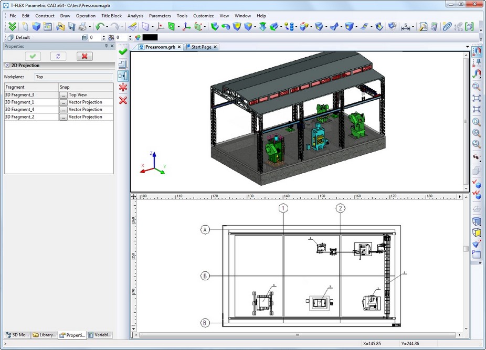The width and height of the screenshot is (486, 350).
Task: Click the paperclip attachment icon
Action: pyautogui.click(x=447, y=26)
